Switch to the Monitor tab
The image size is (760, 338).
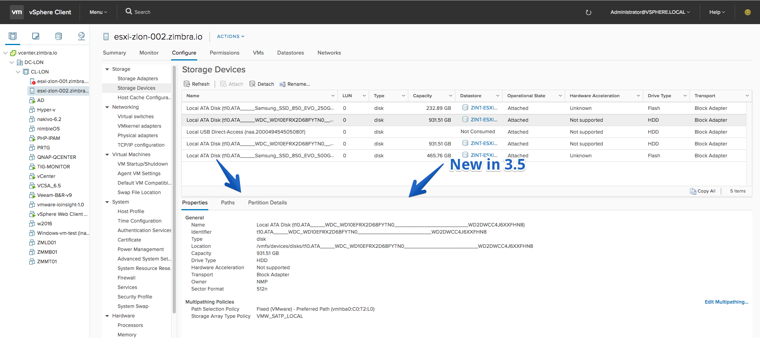[x=149, y=53]
